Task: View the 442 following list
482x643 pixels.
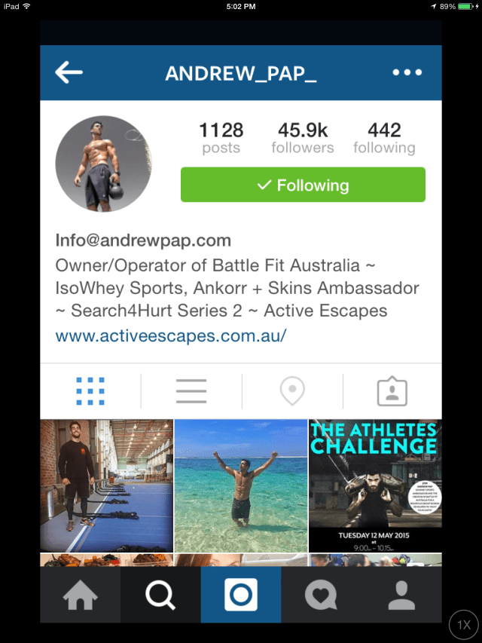Action: tap(384, 138)
